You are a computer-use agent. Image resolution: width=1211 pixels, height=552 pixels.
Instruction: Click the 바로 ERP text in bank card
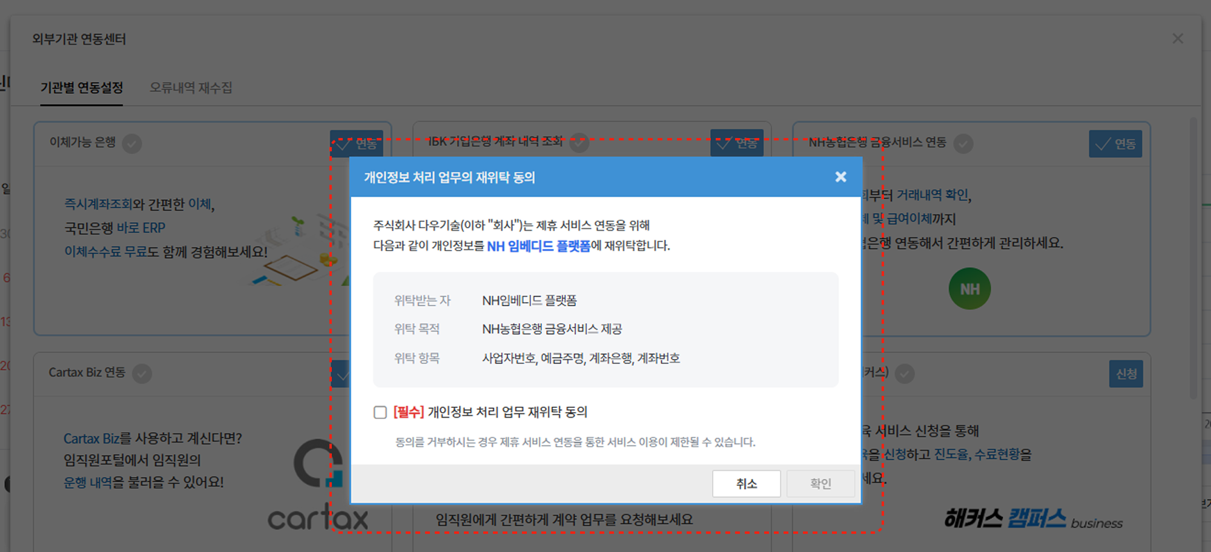(141, 228)
